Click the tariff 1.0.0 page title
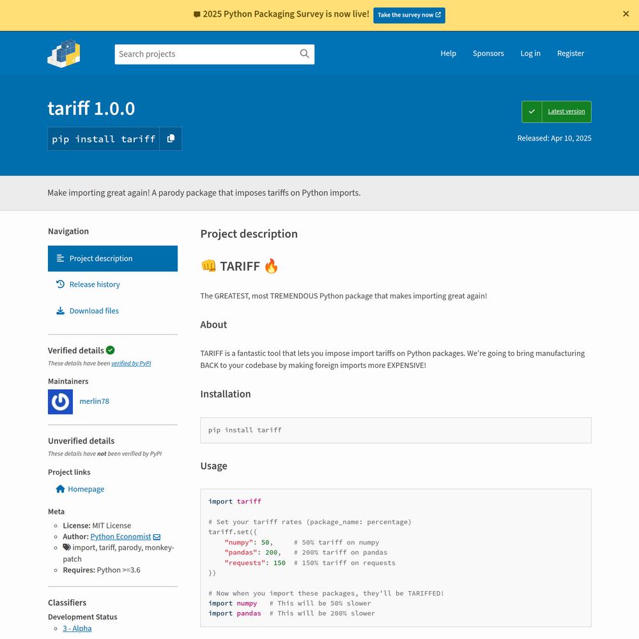This screenshot has width=639, height=639. point(91,109)
